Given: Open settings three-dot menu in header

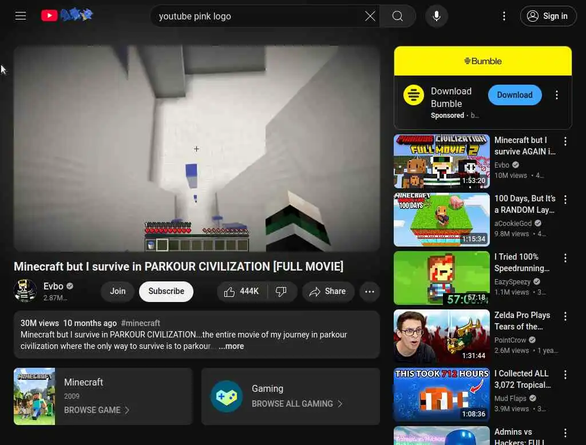Looking at the screenshot, I should click(504, 16).
